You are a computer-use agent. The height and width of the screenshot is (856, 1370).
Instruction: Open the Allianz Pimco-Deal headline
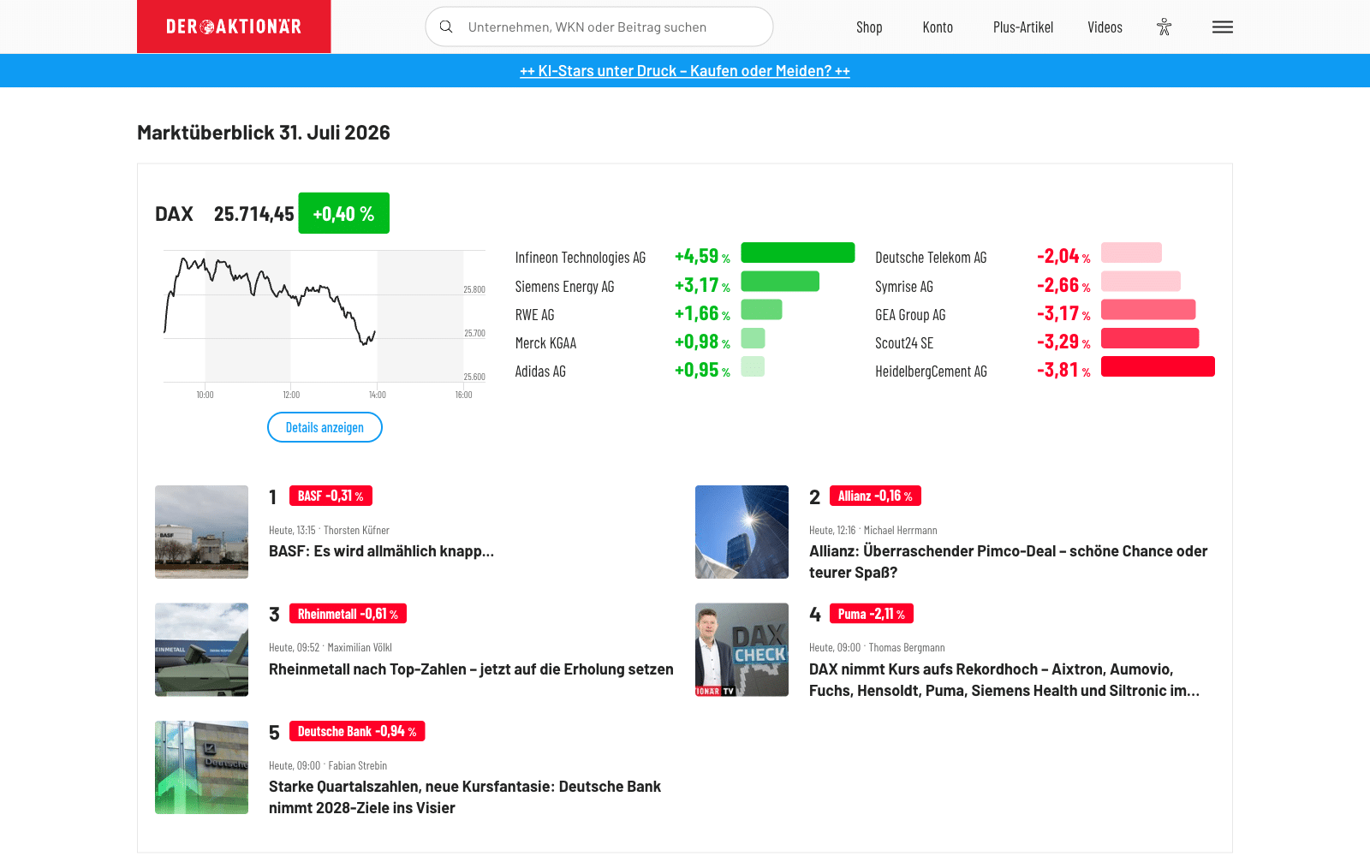pos(1009,562)
